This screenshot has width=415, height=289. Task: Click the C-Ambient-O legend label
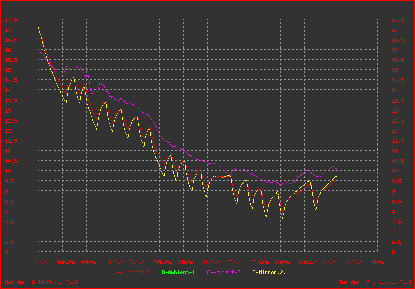224,272
